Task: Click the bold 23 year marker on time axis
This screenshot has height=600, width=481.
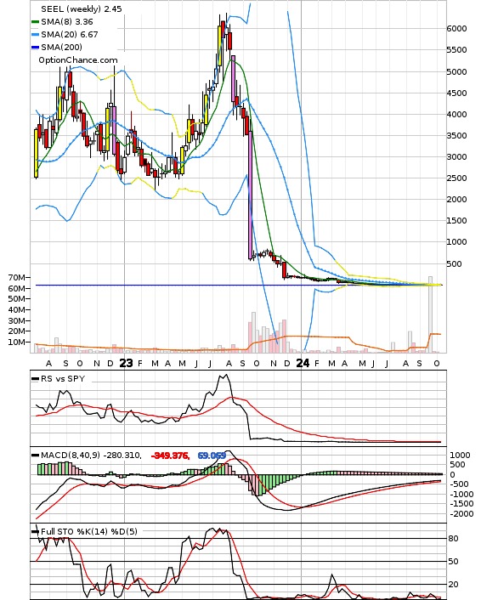Action: [126, 363]
